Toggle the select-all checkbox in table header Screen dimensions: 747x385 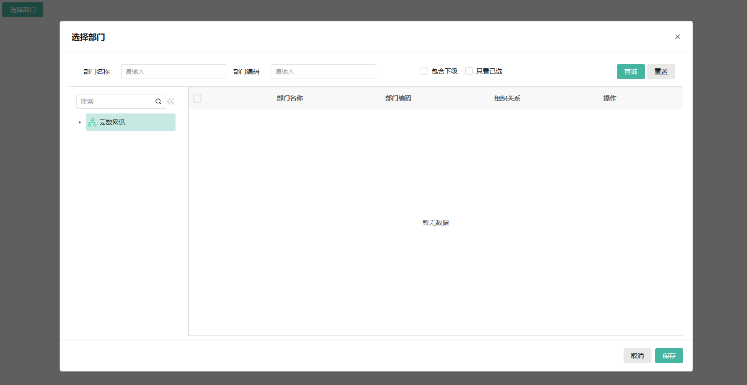[197, 99]
